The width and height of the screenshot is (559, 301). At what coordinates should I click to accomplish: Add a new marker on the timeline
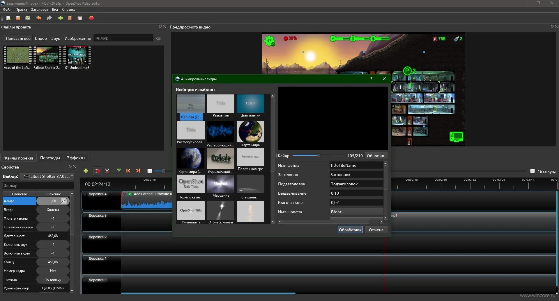coord(118,171)
